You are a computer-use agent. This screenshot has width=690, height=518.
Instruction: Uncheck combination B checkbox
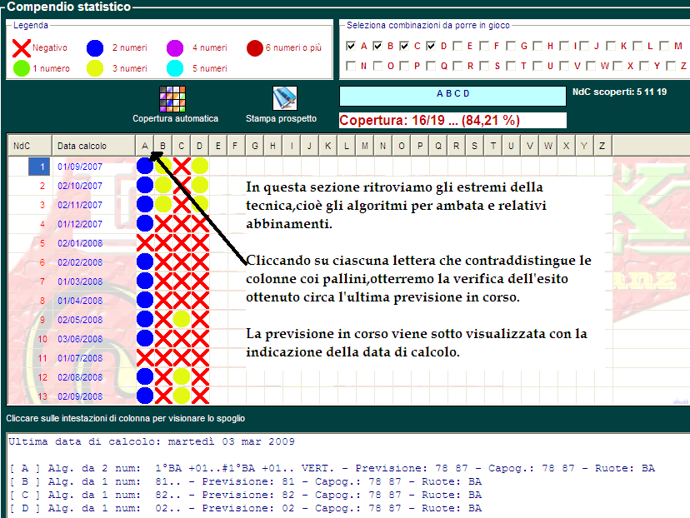click(377, 46)
